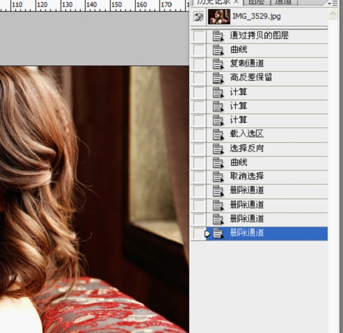Select 曲线 state label directly above 取消选择

pyautogui.click(x=239, y=162)
